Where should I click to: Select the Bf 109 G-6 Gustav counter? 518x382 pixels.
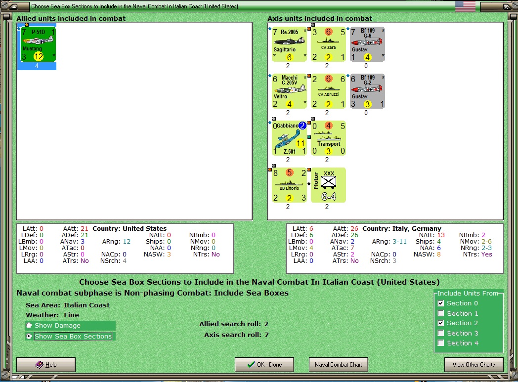coord(367,44)
